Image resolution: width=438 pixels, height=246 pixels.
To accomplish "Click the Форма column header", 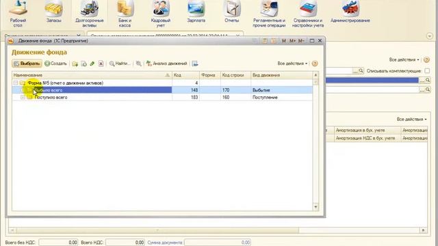I will [210, 75].
